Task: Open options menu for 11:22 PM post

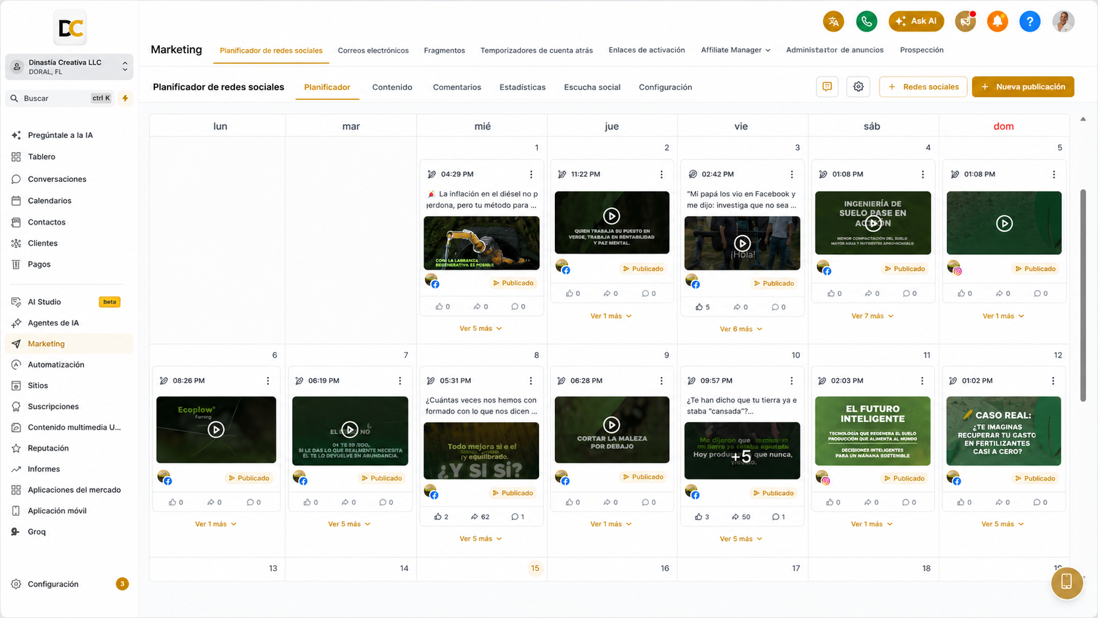Action: coord(661,174)
